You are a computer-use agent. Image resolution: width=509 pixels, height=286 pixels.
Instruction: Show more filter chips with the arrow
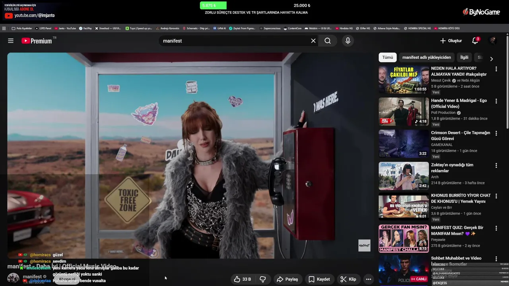[x=492, y=59]
